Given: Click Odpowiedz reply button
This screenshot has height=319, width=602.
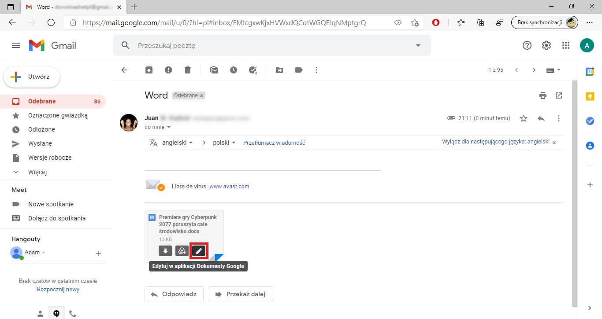Looking at the screenshot, I should click(174, 294).
